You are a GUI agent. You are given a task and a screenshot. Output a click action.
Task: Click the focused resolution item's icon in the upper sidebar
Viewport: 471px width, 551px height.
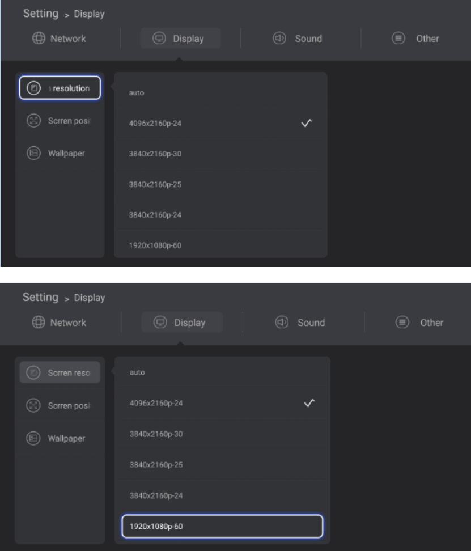[x=35, y=88]
